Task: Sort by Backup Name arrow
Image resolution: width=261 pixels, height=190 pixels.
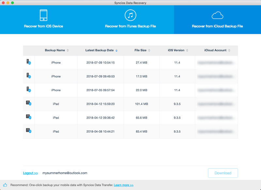Action: (68, 51)
